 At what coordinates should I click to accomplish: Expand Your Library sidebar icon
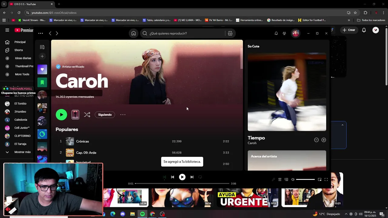click(x=42, y=47)
